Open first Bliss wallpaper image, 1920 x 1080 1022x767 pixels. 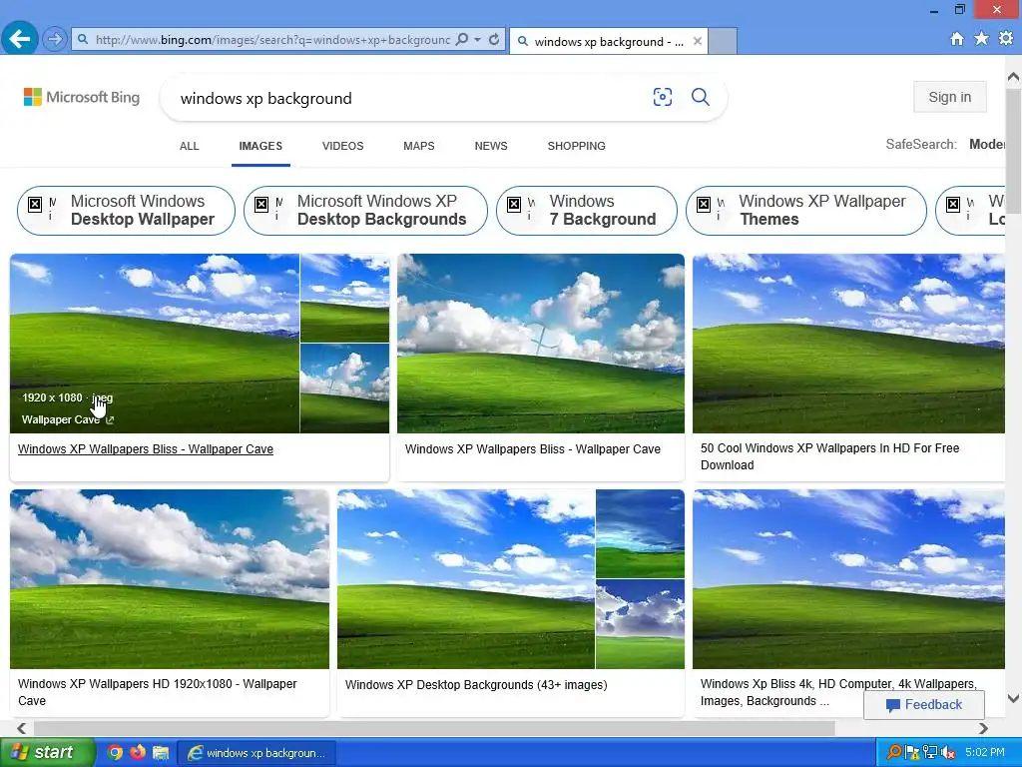[155, 344]
